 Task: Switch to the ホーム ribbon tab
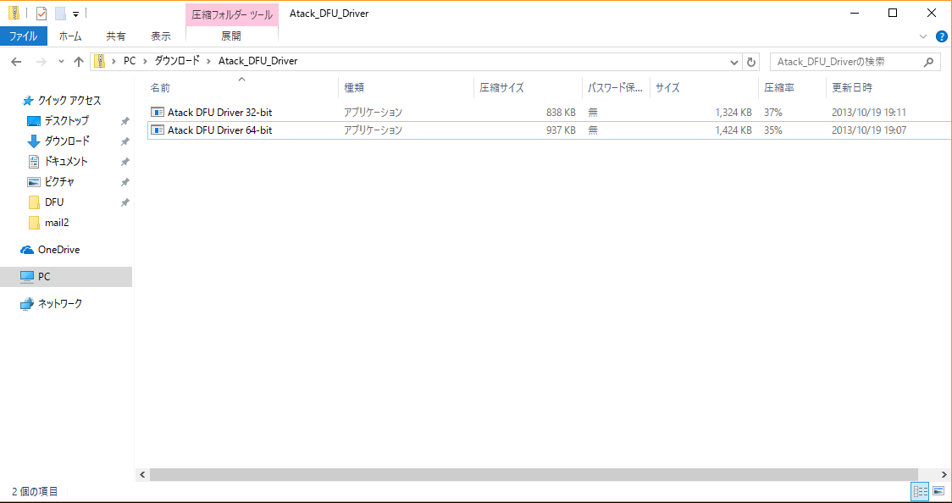tap(69, 36)
